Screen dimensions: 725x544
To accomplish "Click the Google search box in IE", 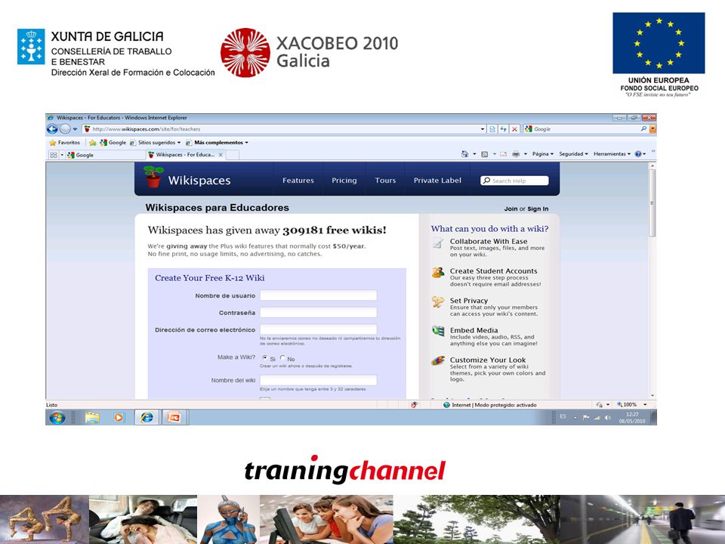I will tap(585, 129).
